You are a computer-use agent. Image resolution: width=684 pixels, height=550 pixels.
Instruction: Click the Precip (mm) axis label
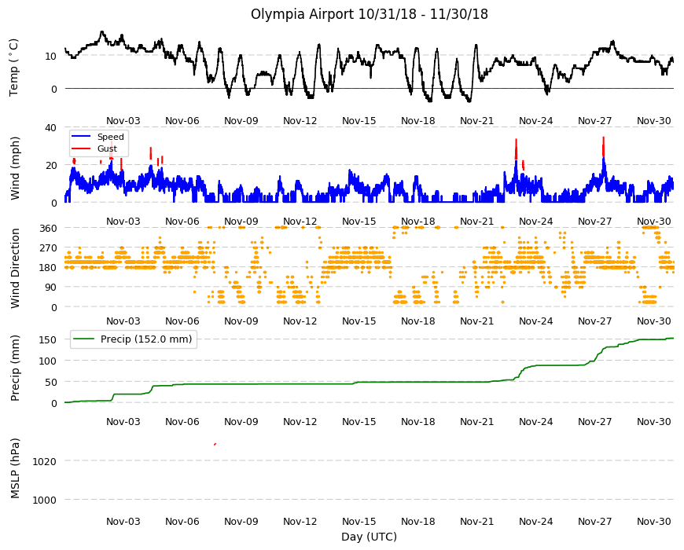point(15,368)
